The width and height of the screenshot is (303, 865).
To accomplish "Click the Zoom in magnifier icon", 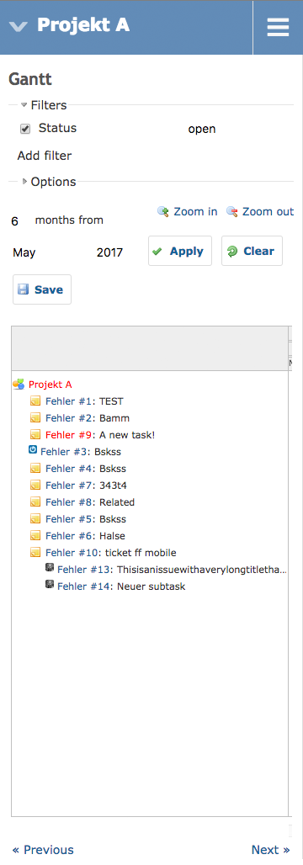I will coord(162,211).
